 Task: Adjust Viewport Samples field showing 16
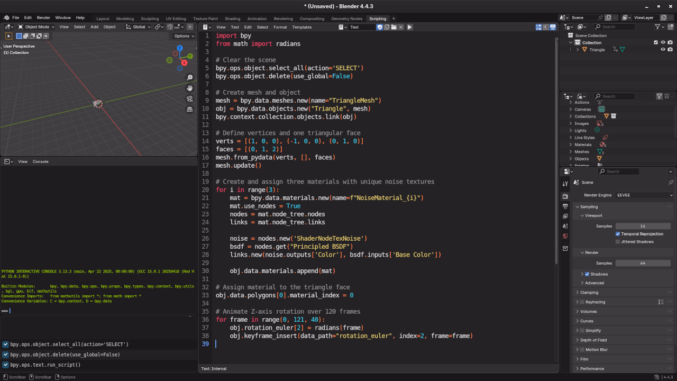643,226
